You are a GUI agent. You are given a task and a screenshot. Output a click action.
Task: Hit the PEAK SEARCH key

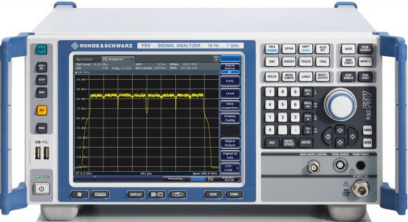365,49
